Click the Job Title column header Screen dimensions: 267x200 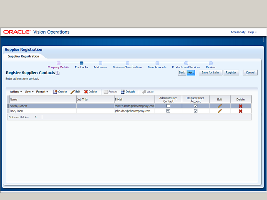96,100
